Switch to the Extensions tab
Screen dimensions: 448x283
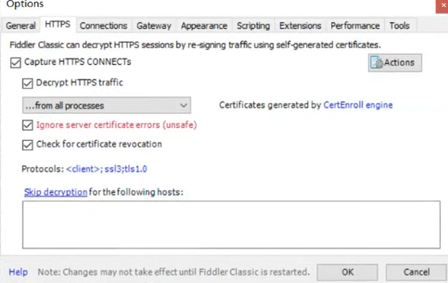pyautogui.click(x=300, y=26)
